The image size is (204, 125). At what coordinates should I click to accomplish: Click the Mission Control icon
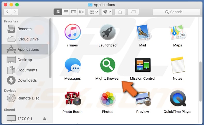click(143, 65)
